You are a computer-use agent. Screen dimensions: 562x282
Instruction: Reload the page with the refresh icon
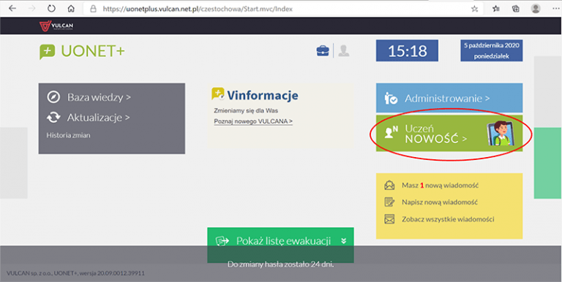pos(51,9)
